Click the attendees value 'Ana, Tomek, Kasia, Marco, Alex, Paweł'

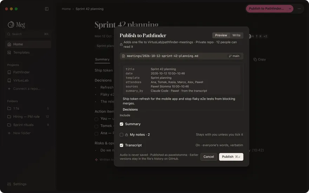(x=177, y=82)
